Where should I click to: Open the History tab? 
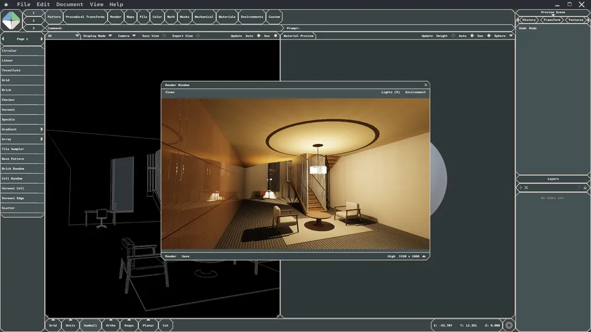point(529,20)
